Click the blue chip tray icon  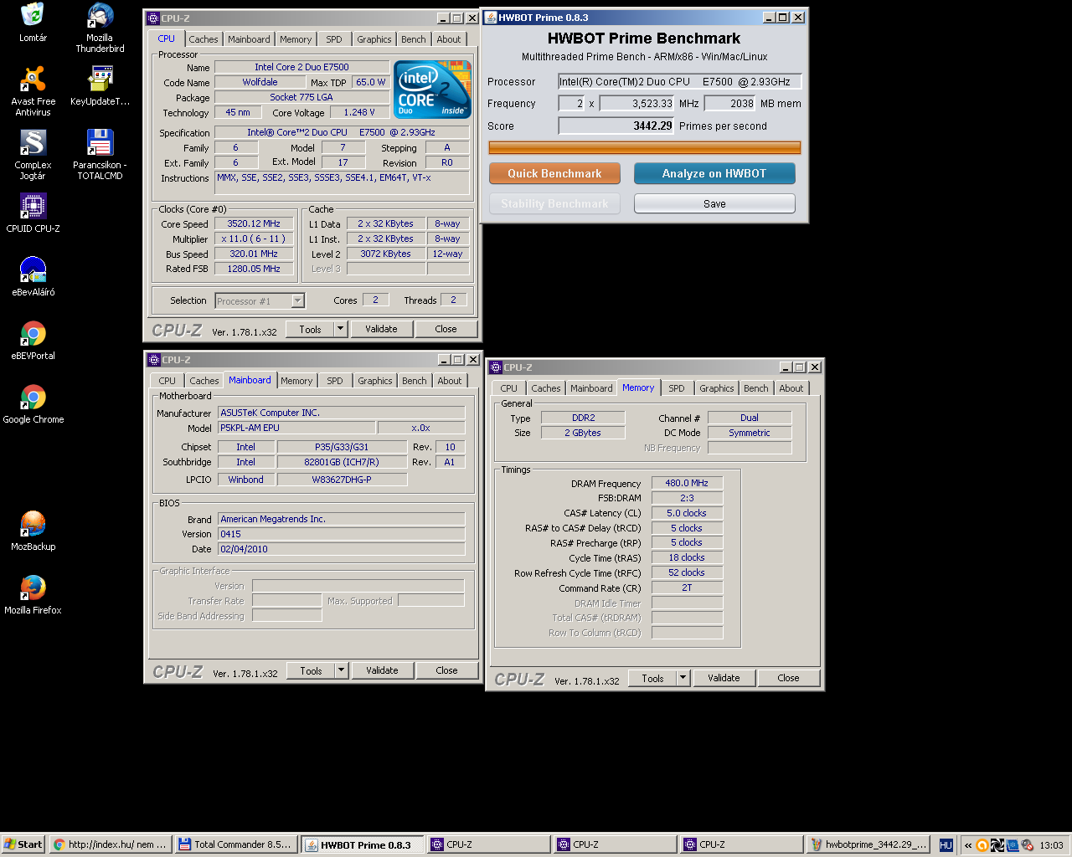click(x=1013, y=845)
